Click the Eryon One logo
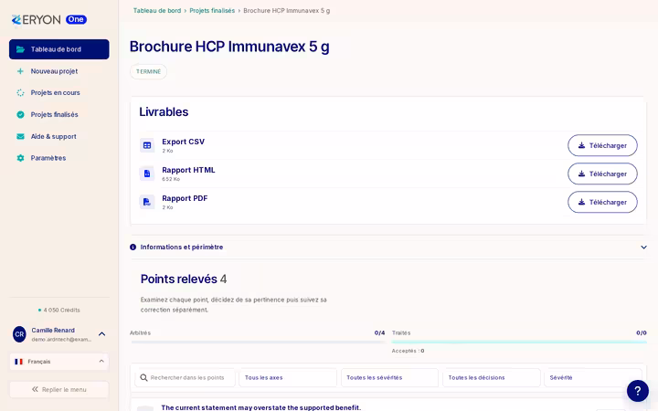658x411 pixels. point(49,20)
